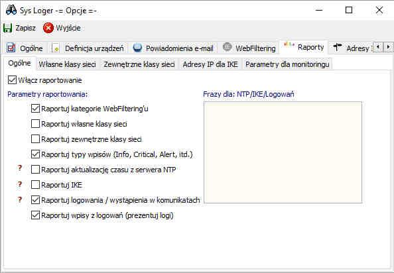Click the question mark beside Raportuj logowania

tap(20, 199)
